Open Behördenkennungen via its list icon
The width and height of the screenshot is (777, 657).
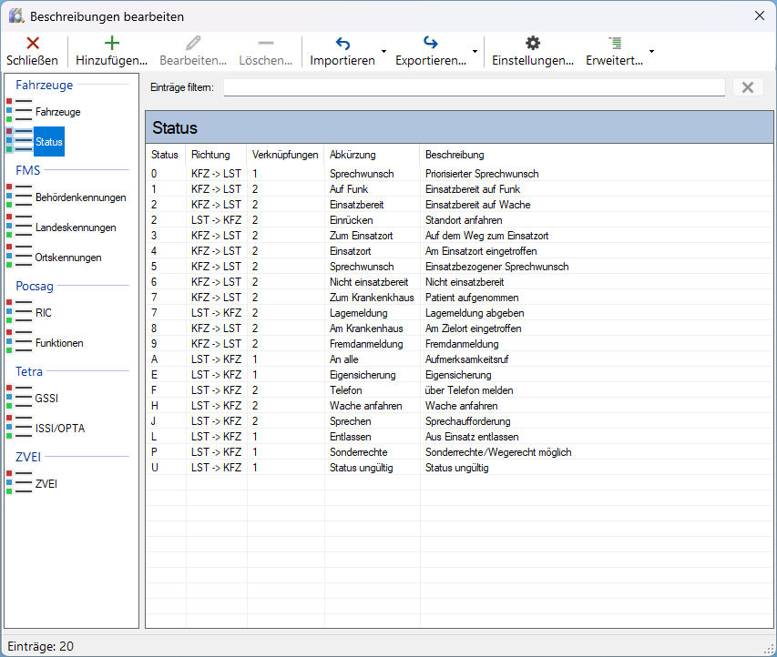(19, 196)
